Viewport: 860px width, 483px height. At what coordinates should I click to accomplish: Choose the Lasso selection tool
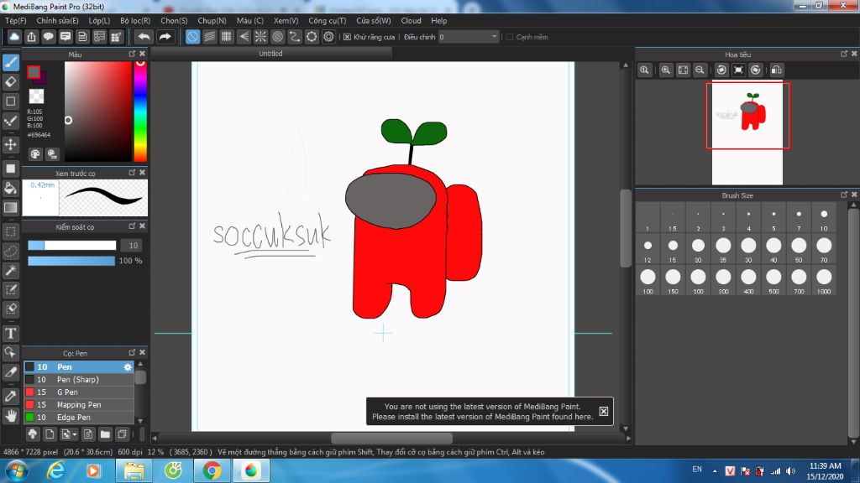pyautogui.click(x=11, y=251)
